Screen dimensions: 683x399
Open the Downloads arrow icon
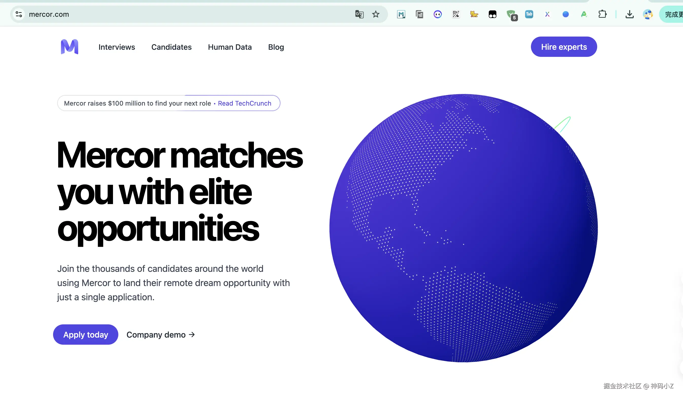629,14
